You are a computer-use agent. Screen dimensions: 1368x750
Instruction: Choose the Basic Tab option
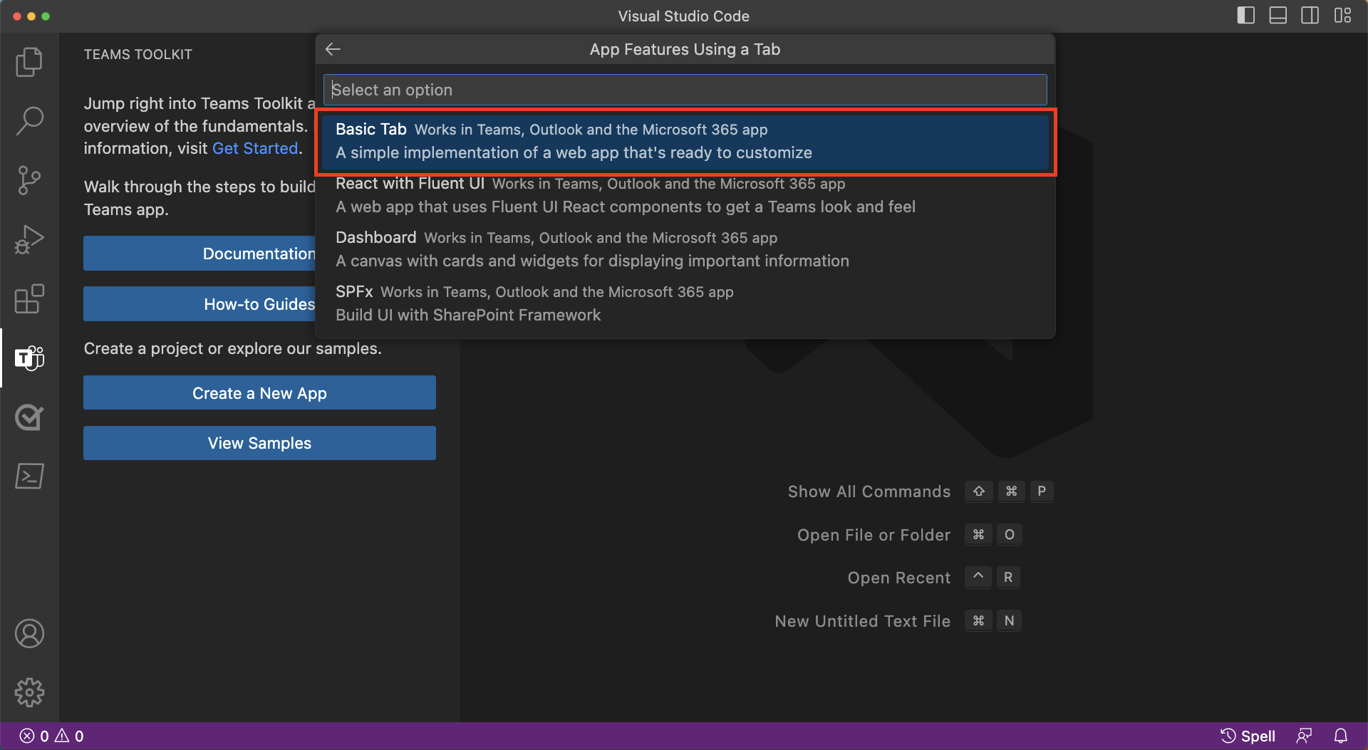[685, 141]
